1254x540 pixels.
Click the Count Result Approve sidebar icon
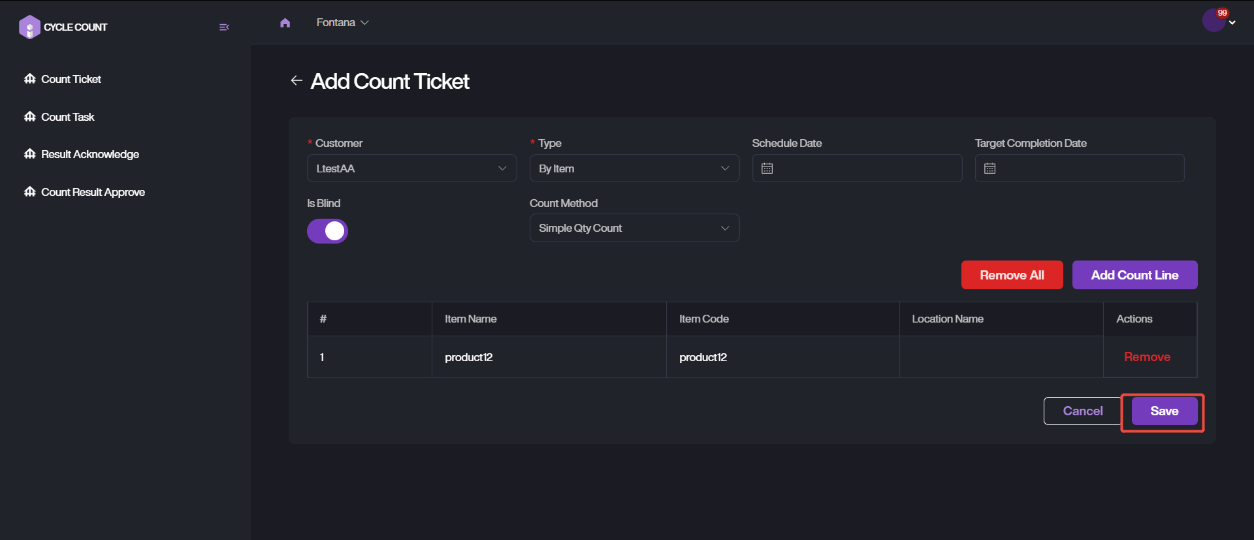click(30, 192)
